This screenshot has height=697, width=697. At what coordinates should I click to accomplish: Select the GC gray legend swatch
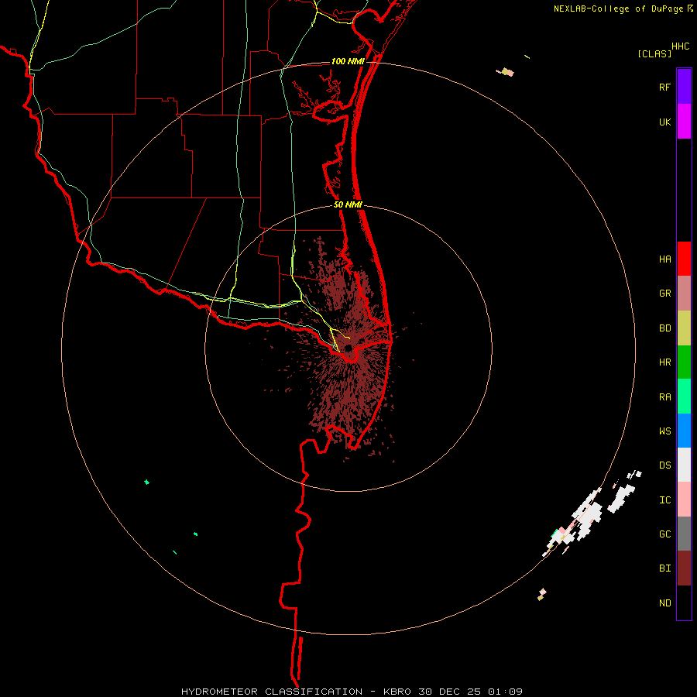(x=684, y=534)
